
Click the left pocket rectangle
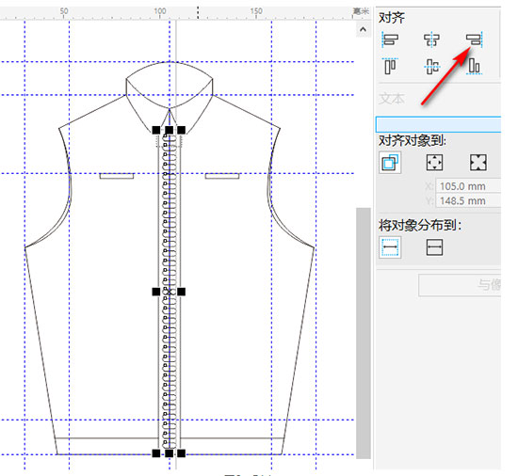click(117, 176)
